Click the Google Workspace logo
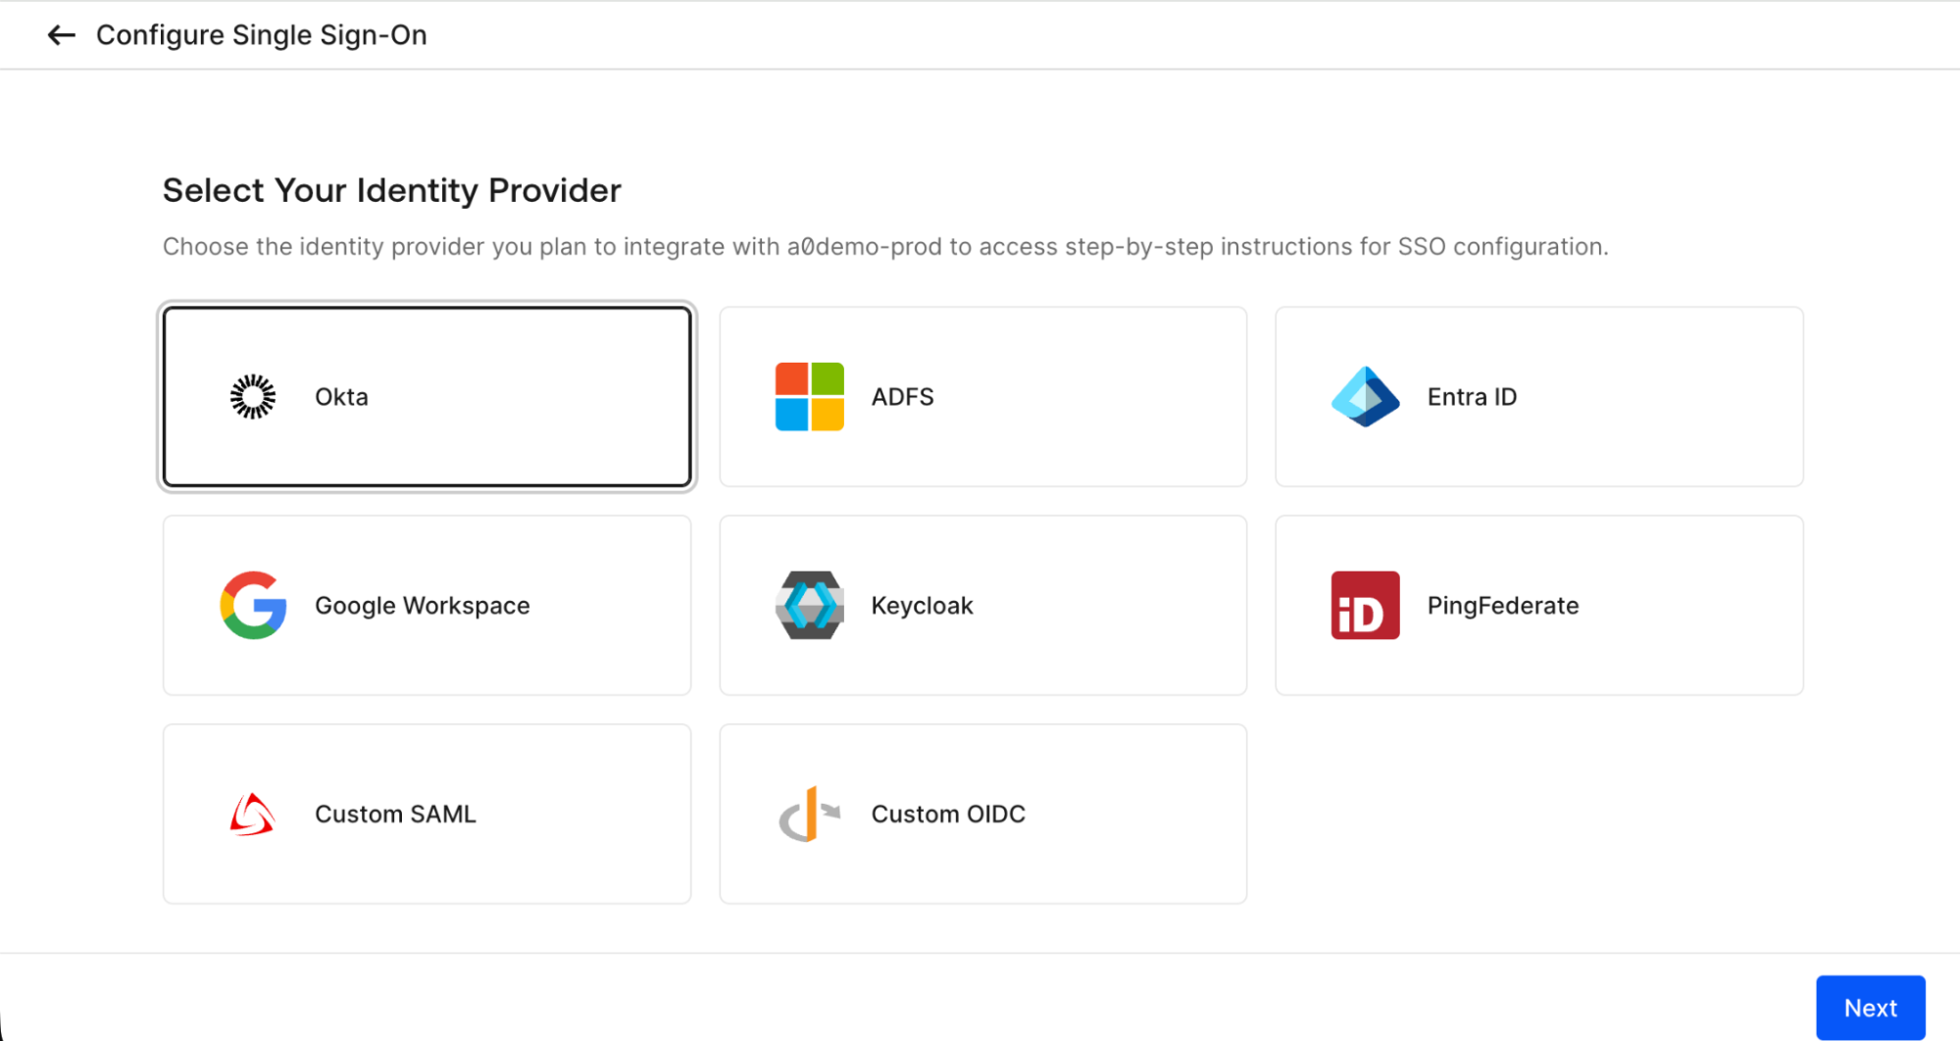Screen dimensions: 1960x1041 pos(253,605)
